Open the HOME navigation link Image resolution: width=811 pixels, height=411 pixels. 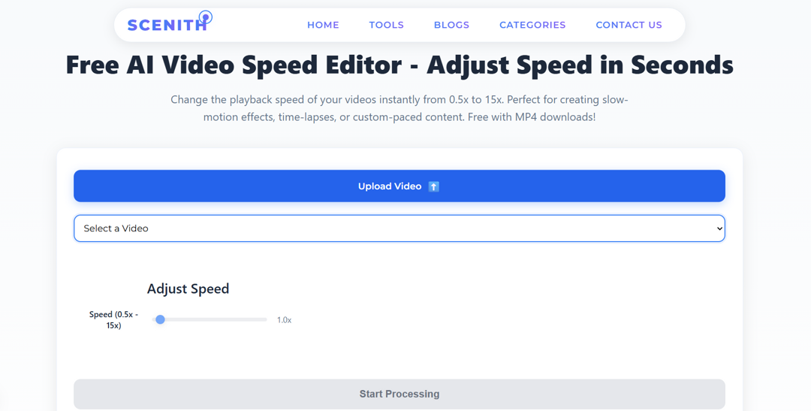coord(323,25)
